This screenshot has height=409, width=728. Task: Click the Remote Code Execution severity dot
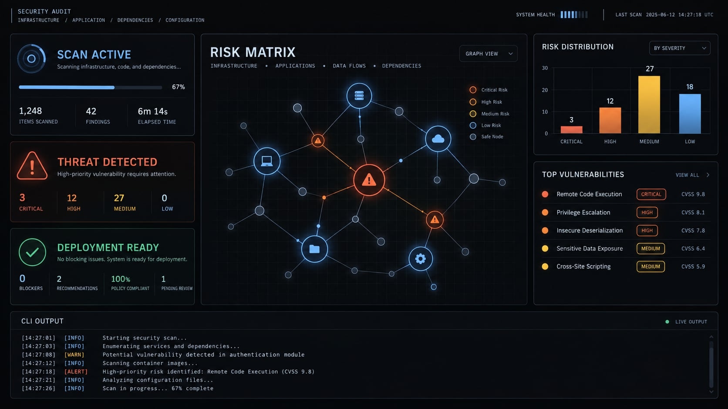click(x=545, y=194)
